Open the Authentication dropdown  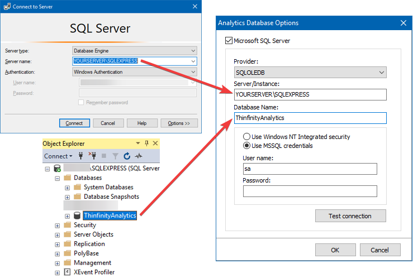click(135, 72)
